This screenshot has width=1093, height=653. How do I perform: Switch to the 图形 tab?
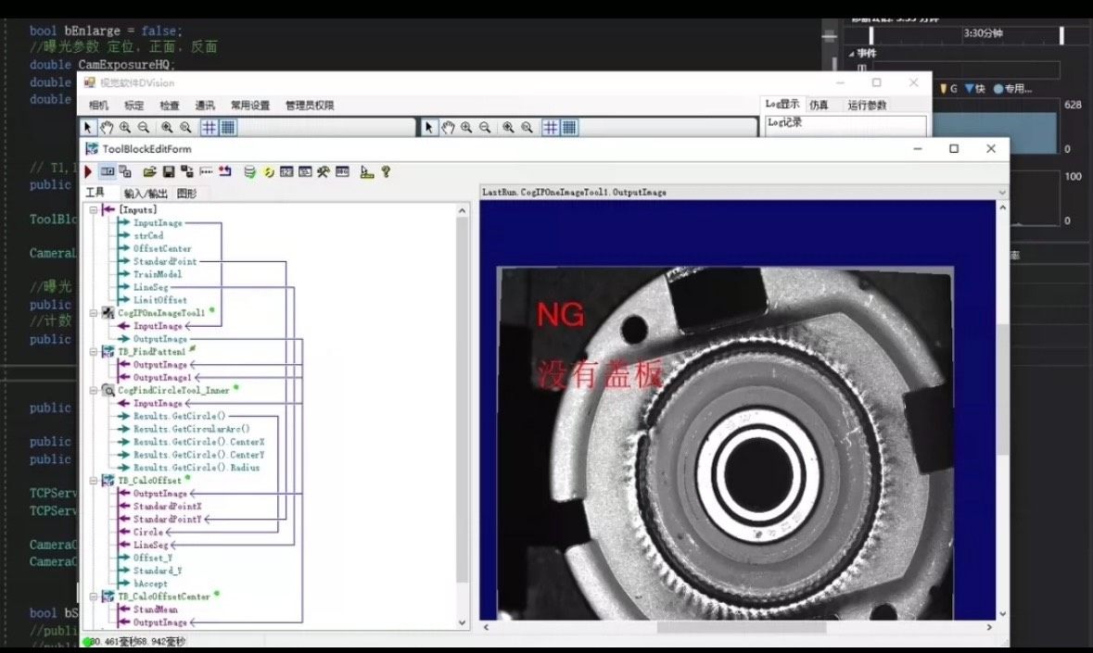coord(187,194)
